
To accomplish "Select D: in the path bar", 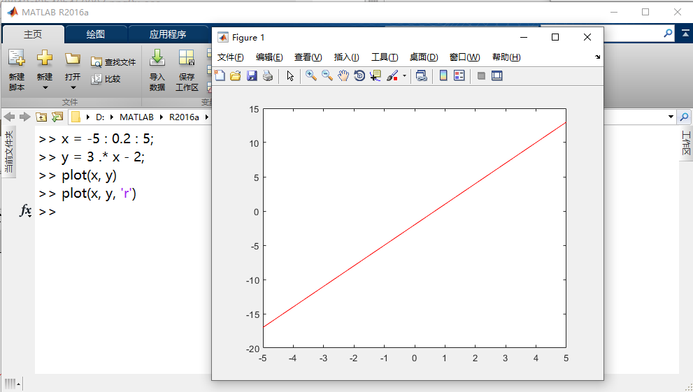I will pos(100,117).
